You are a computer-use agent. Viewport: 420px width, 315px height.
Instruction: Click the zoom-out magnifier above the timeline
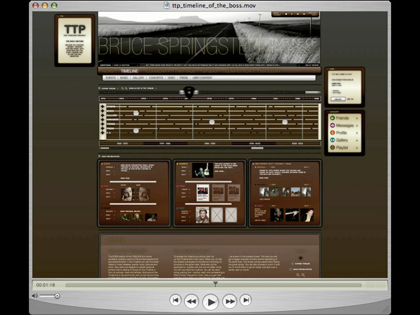coord(123,88)
